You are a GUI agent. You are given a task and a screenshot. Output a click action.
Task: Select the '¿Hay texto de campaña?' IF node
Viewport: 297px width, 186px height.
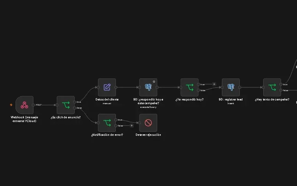[x=272, y=87]
